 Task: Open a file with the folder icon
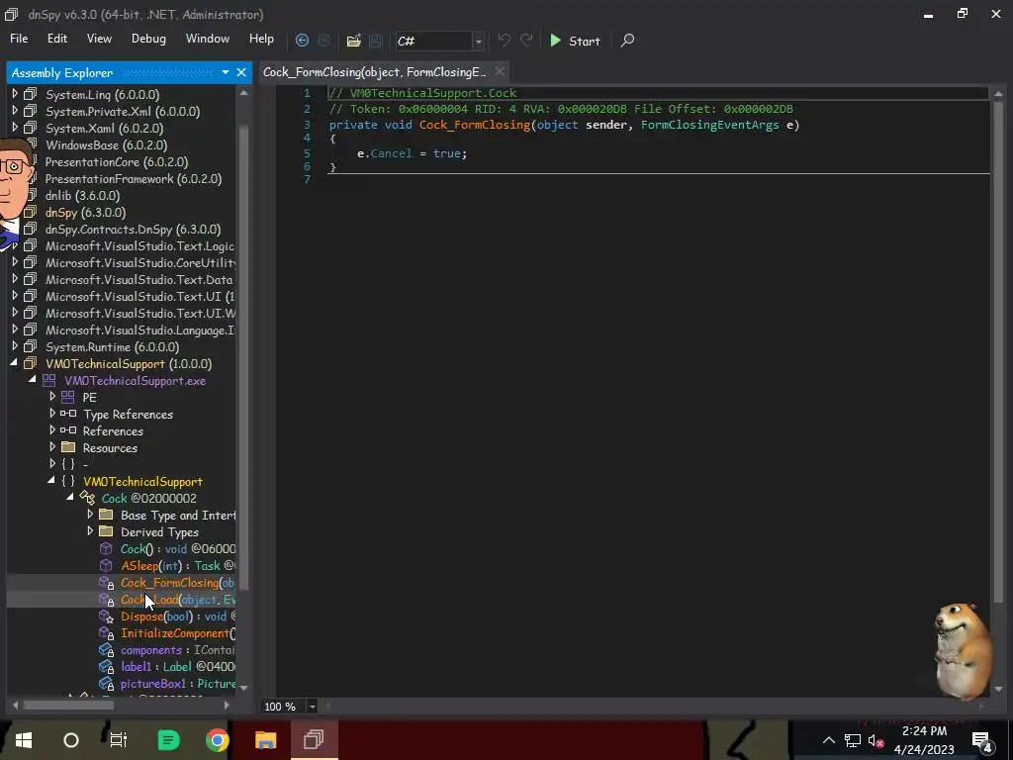[x=353, y=41]
